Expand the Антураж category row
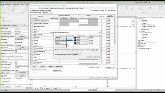 pyautogui.click(x=31, y=19)
